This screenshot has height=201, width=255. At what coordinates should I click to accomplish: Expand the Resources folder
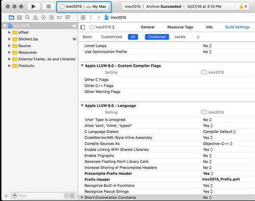(9, 52)
